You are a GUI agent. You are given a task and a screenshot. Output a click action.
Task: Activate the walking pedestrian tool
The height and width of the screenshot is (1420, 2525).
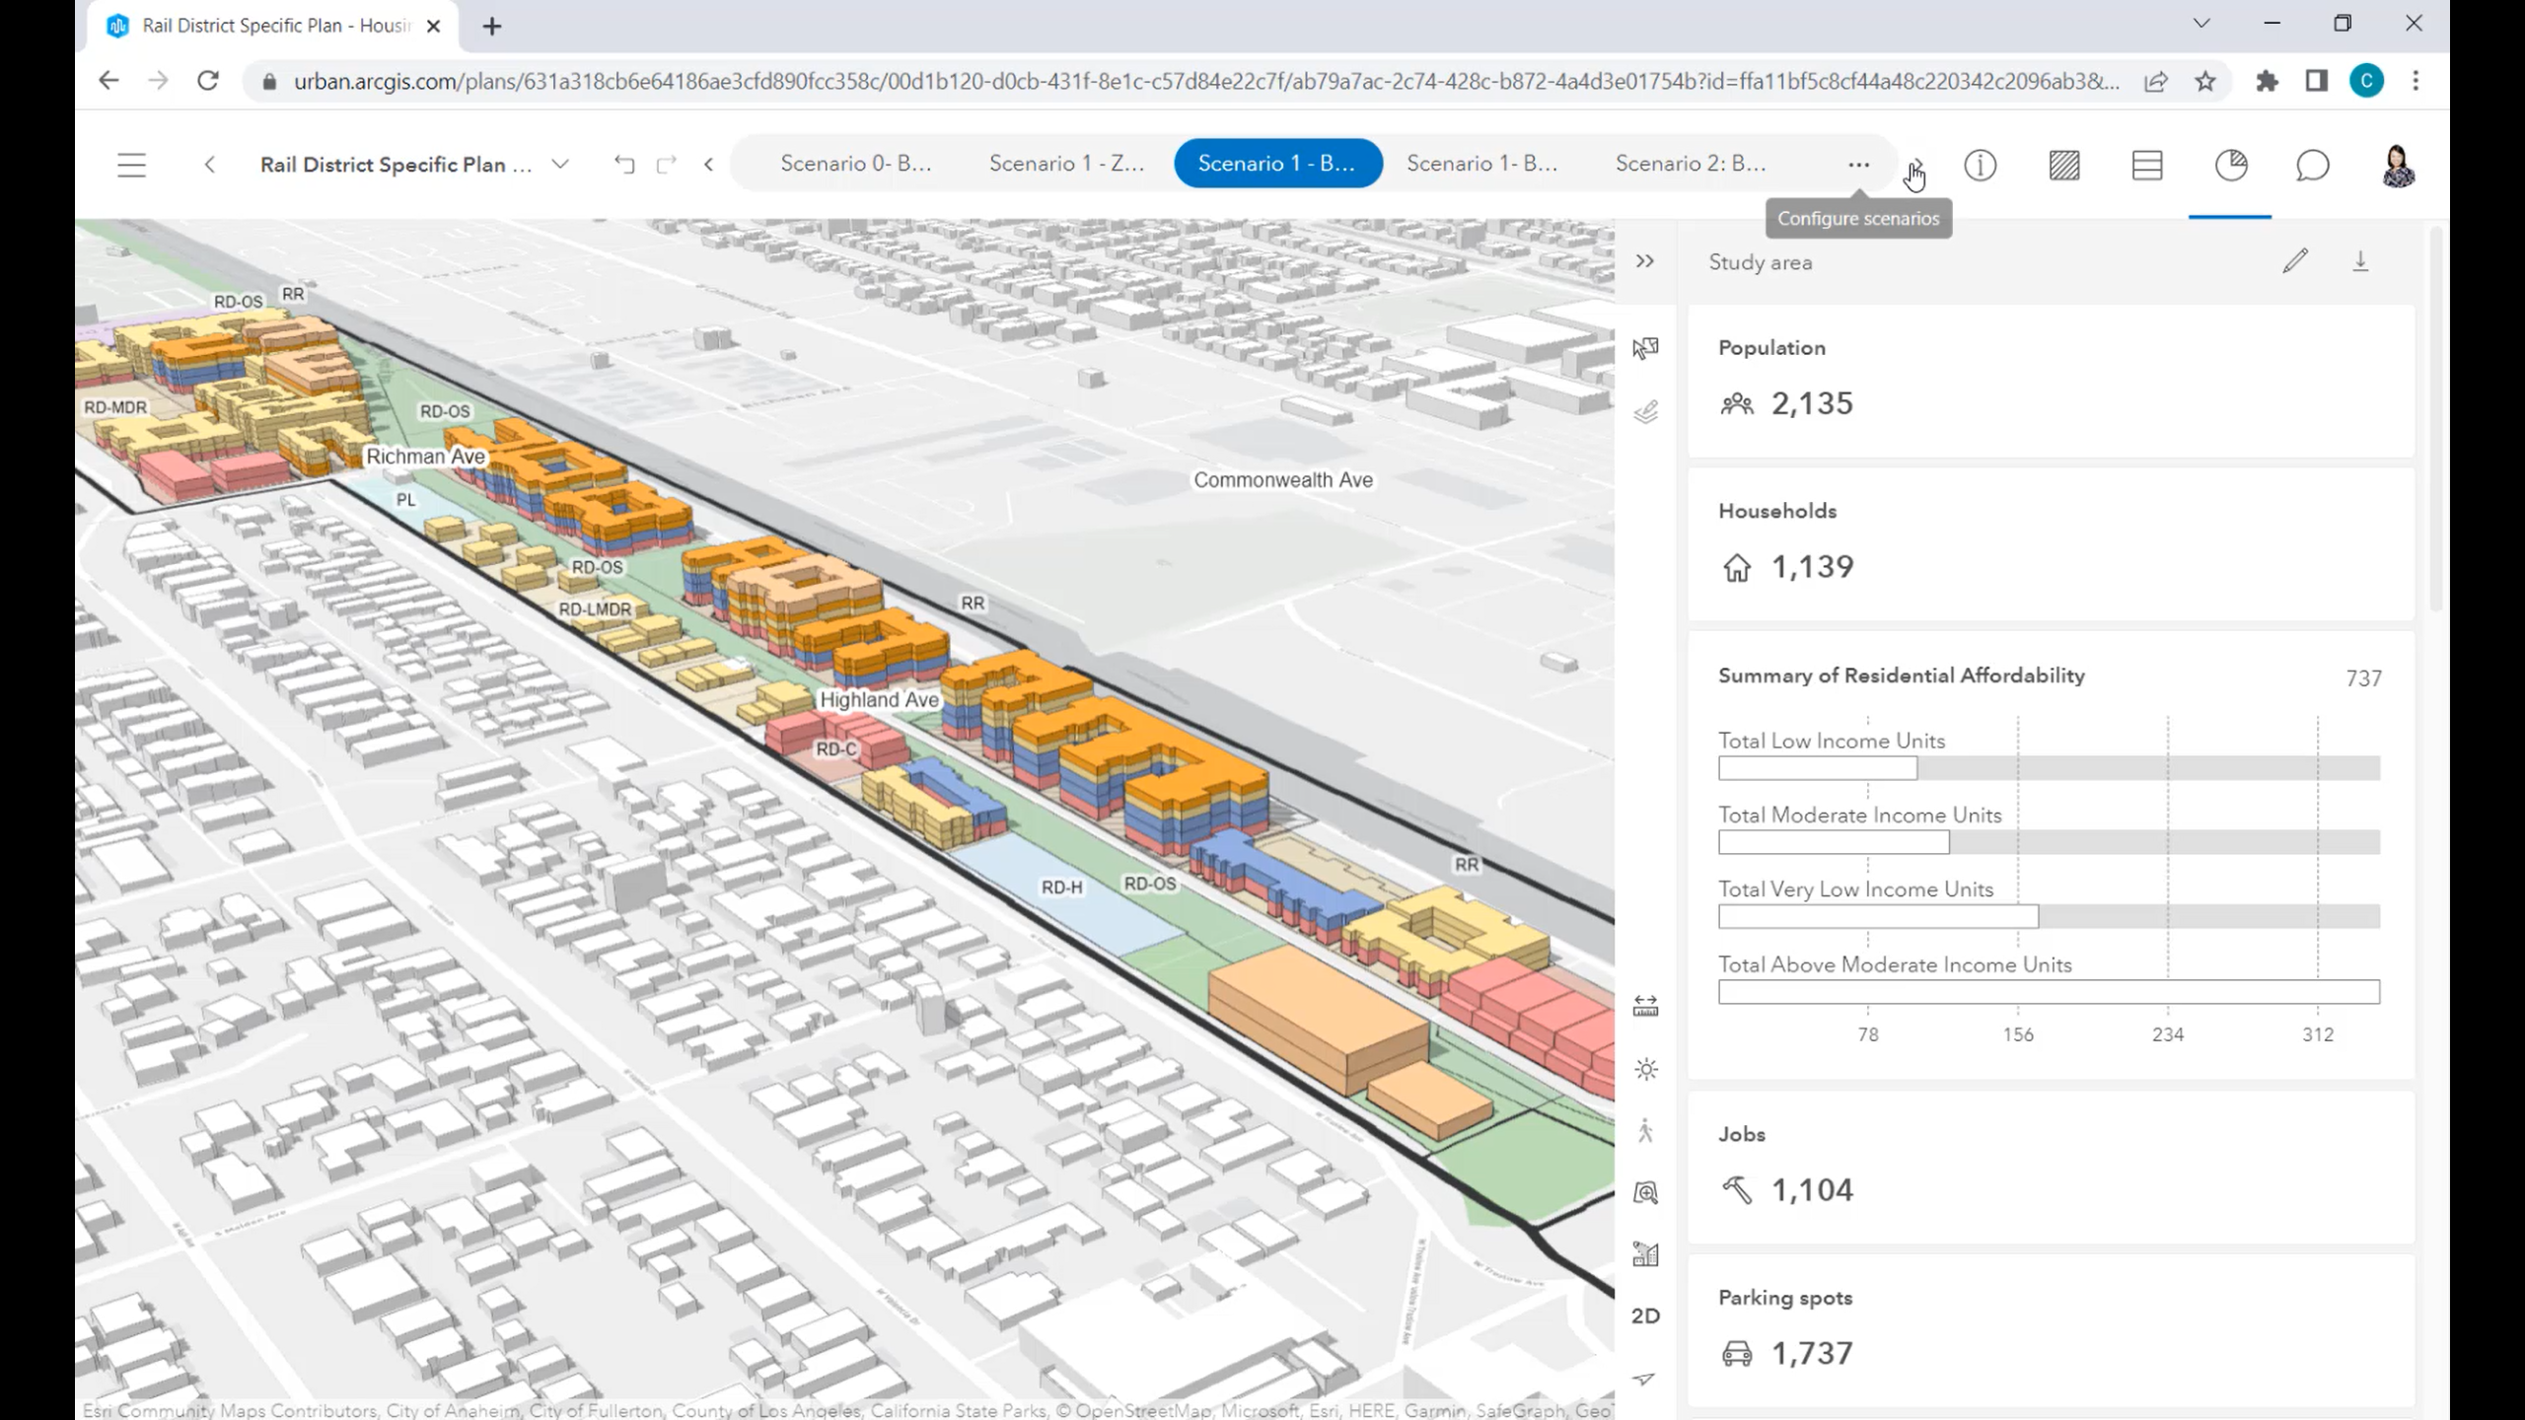coord(1645,1131)
